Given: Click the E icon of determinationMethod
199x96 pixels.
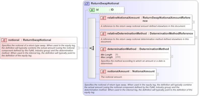Looking at the screenshot, I should 103,49.
